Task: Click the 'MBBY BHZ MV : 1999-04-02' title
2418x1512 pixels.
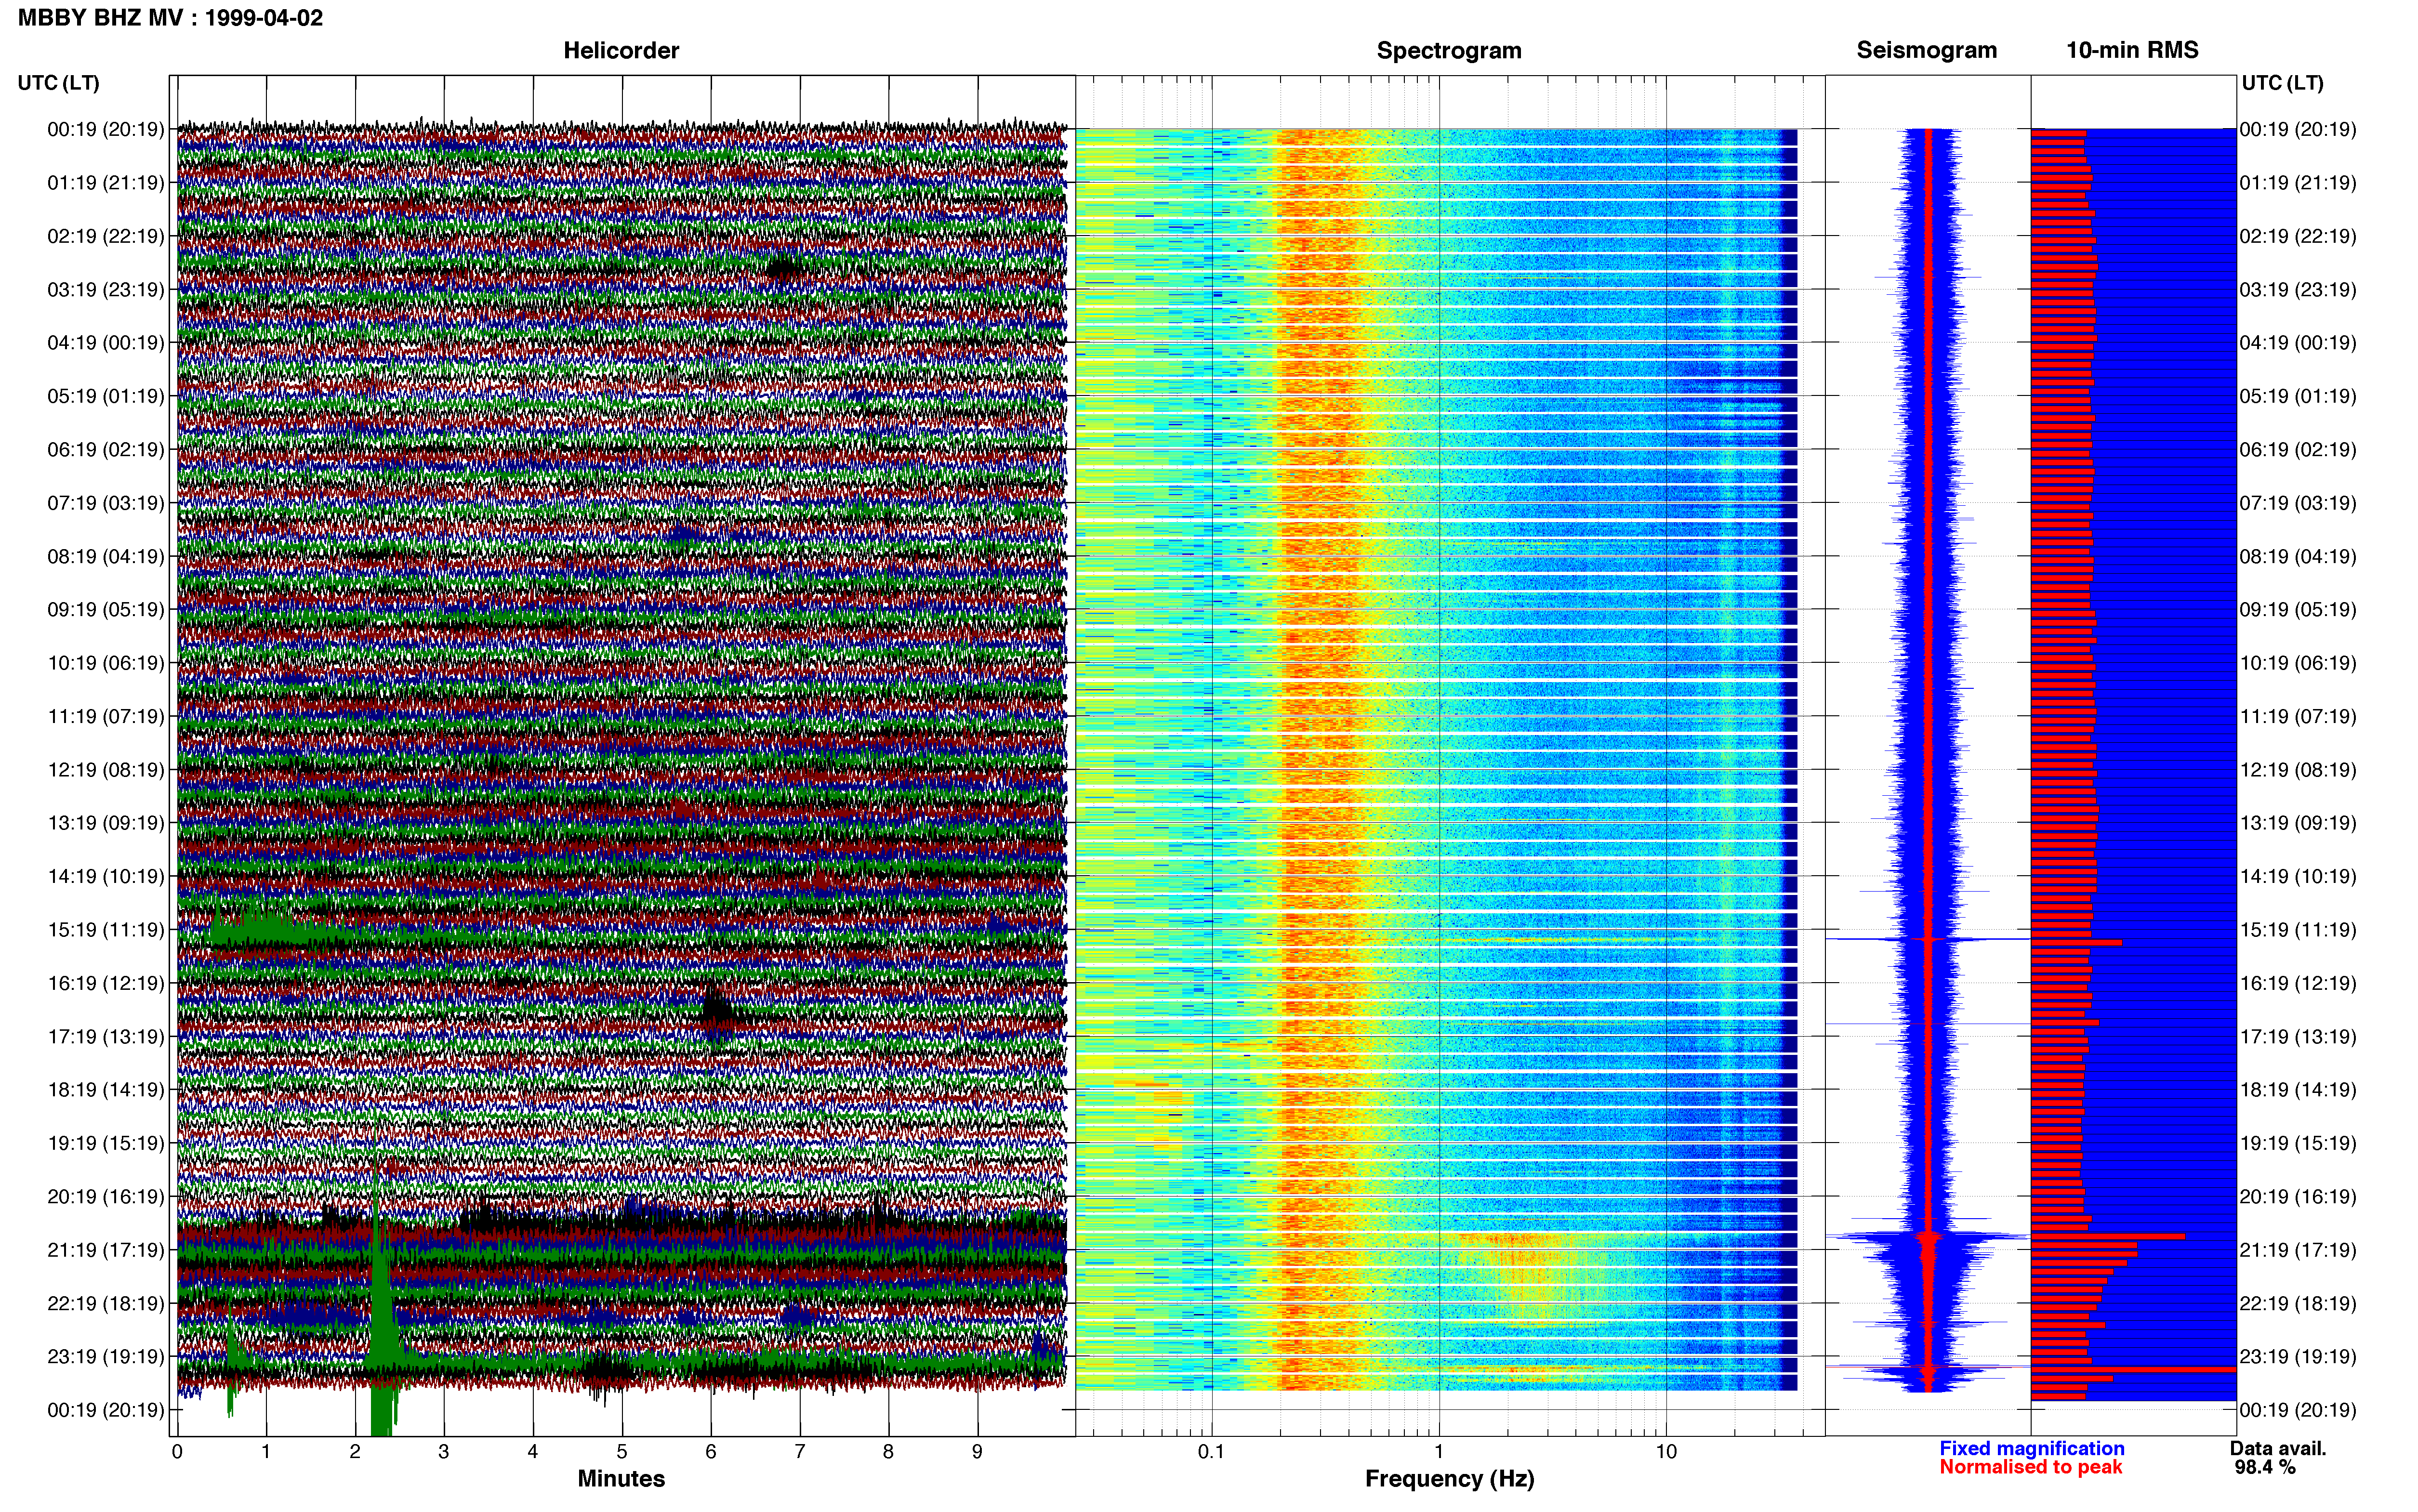Action: pyautogui.click(x=170, y=18)
